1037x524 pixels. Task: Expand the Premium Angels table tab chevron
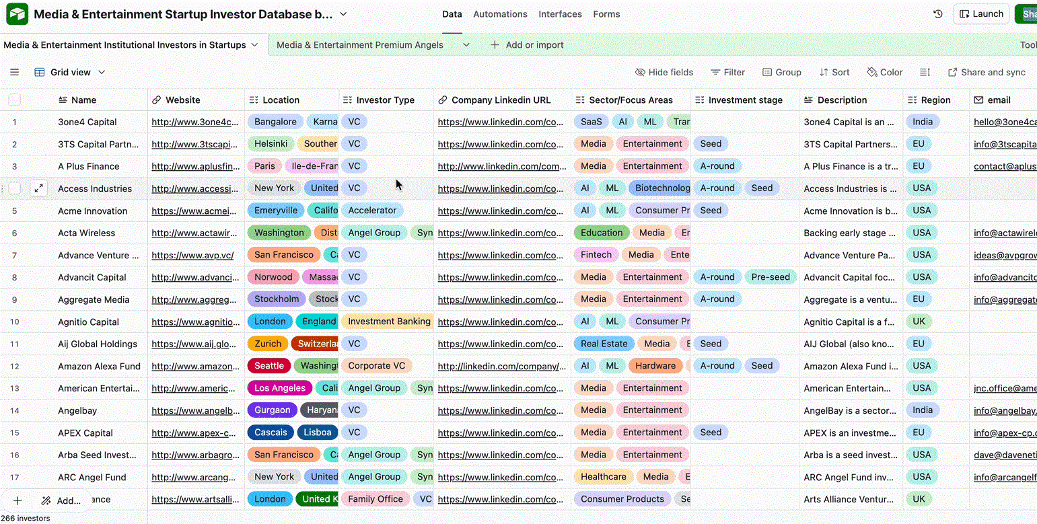[466, 45]
